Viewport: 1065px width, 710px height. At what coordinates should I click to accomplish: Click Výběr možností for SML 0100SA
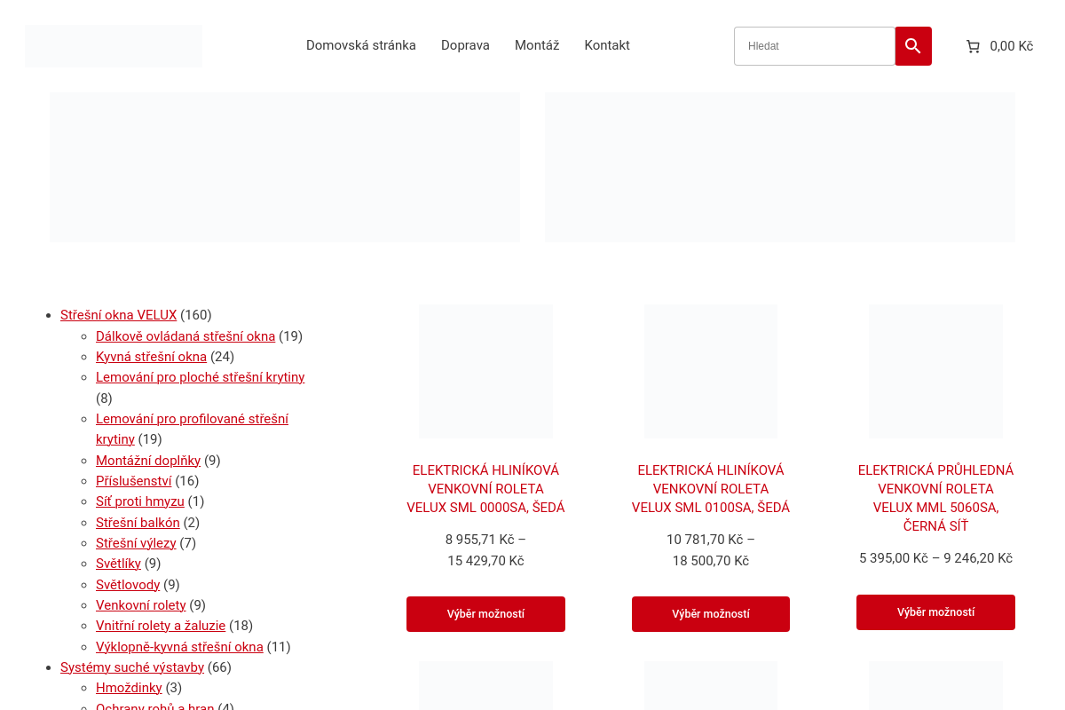click(x=711, y=614)
